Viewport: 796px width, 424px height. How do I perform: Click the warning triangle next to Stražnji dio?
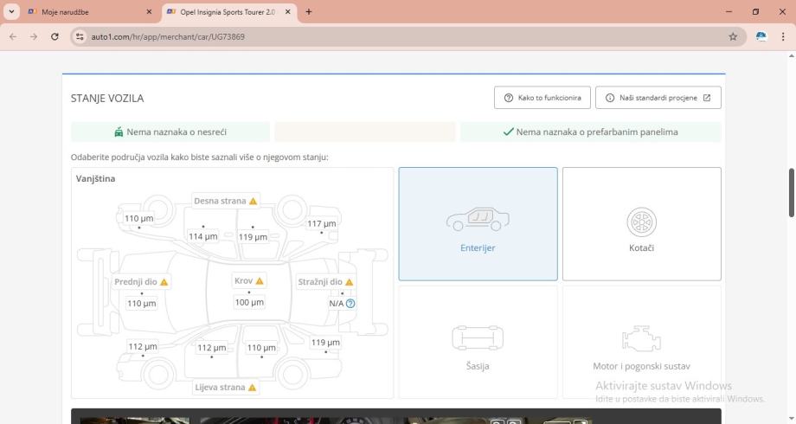(350, 282)
